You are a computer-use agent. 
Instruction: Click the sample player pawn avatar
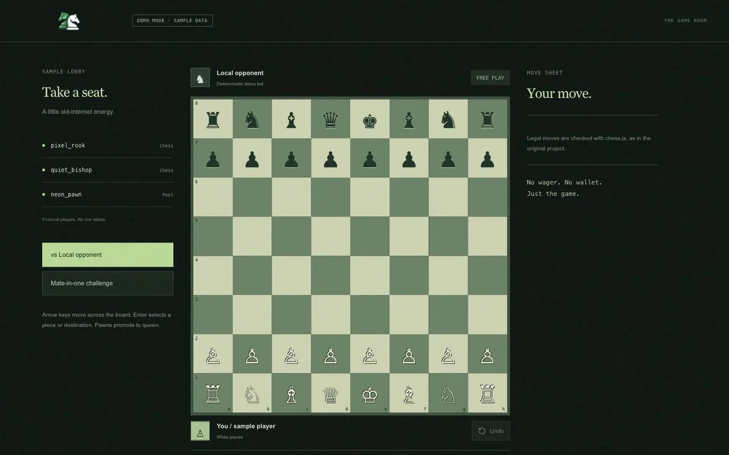(x=200, y=431)
